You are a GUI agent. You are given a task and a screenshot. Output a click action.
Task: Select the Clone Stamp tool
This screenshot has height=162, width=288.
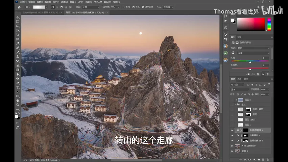(x=18, y=57)
